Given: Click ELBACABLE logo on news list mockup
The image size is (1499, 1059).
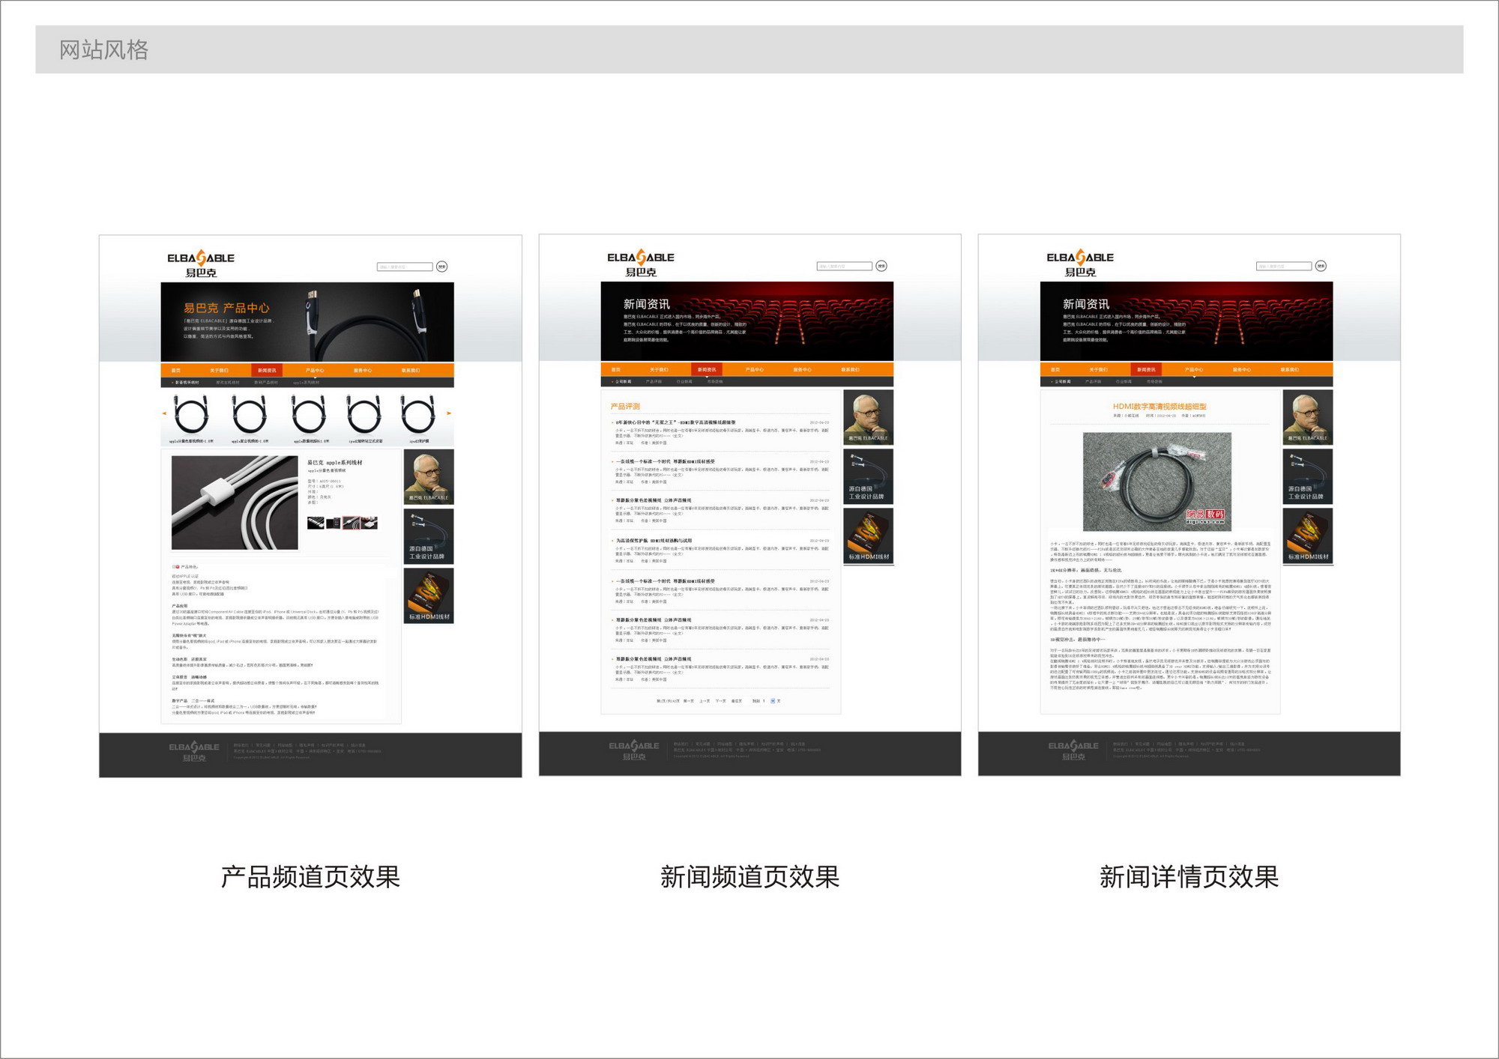Looking at the screenshot, I should (640, 264).
